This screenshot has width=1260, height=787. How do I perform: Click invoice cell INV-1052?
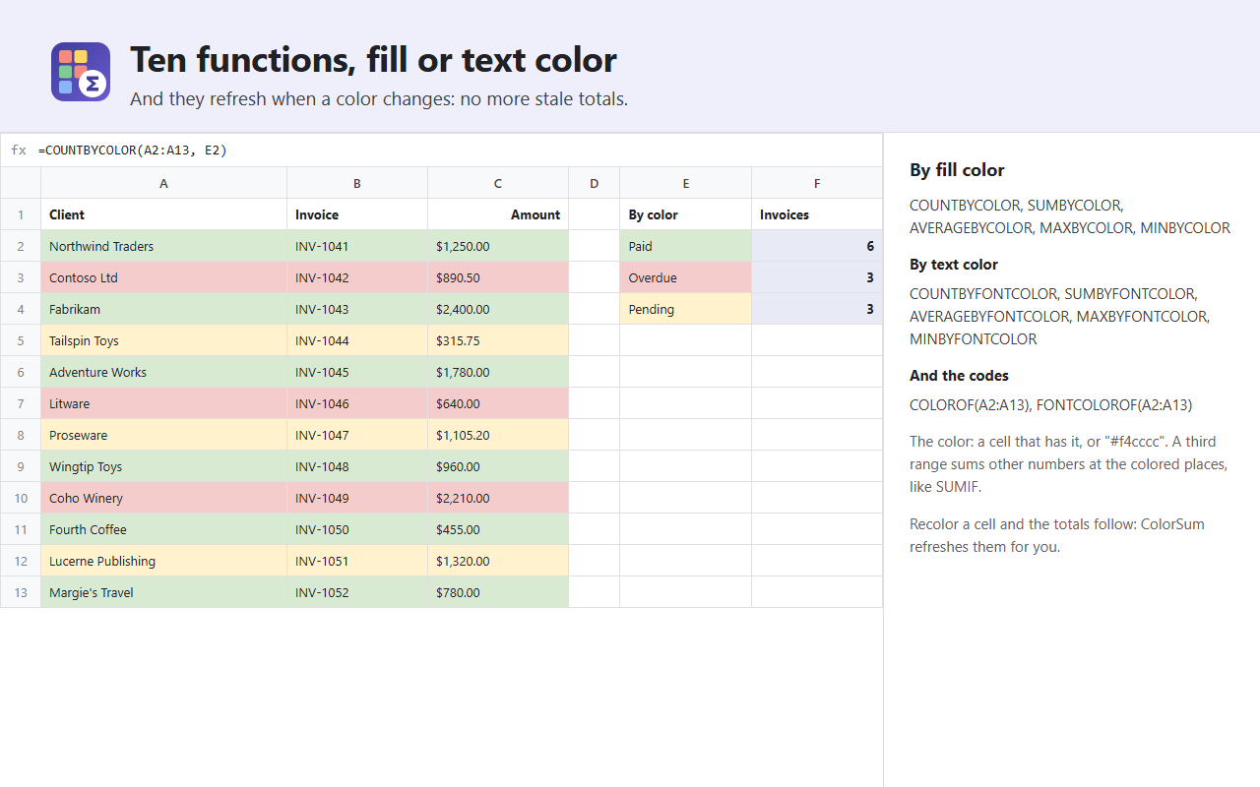coord(357,592)
